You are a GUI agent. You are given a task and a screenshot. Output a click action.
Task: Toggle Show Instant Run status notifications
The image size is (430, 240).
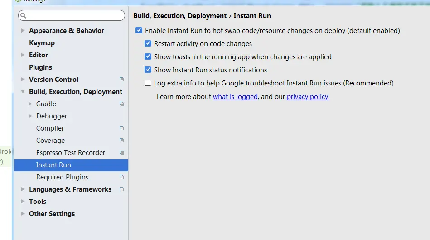point(148,70)
